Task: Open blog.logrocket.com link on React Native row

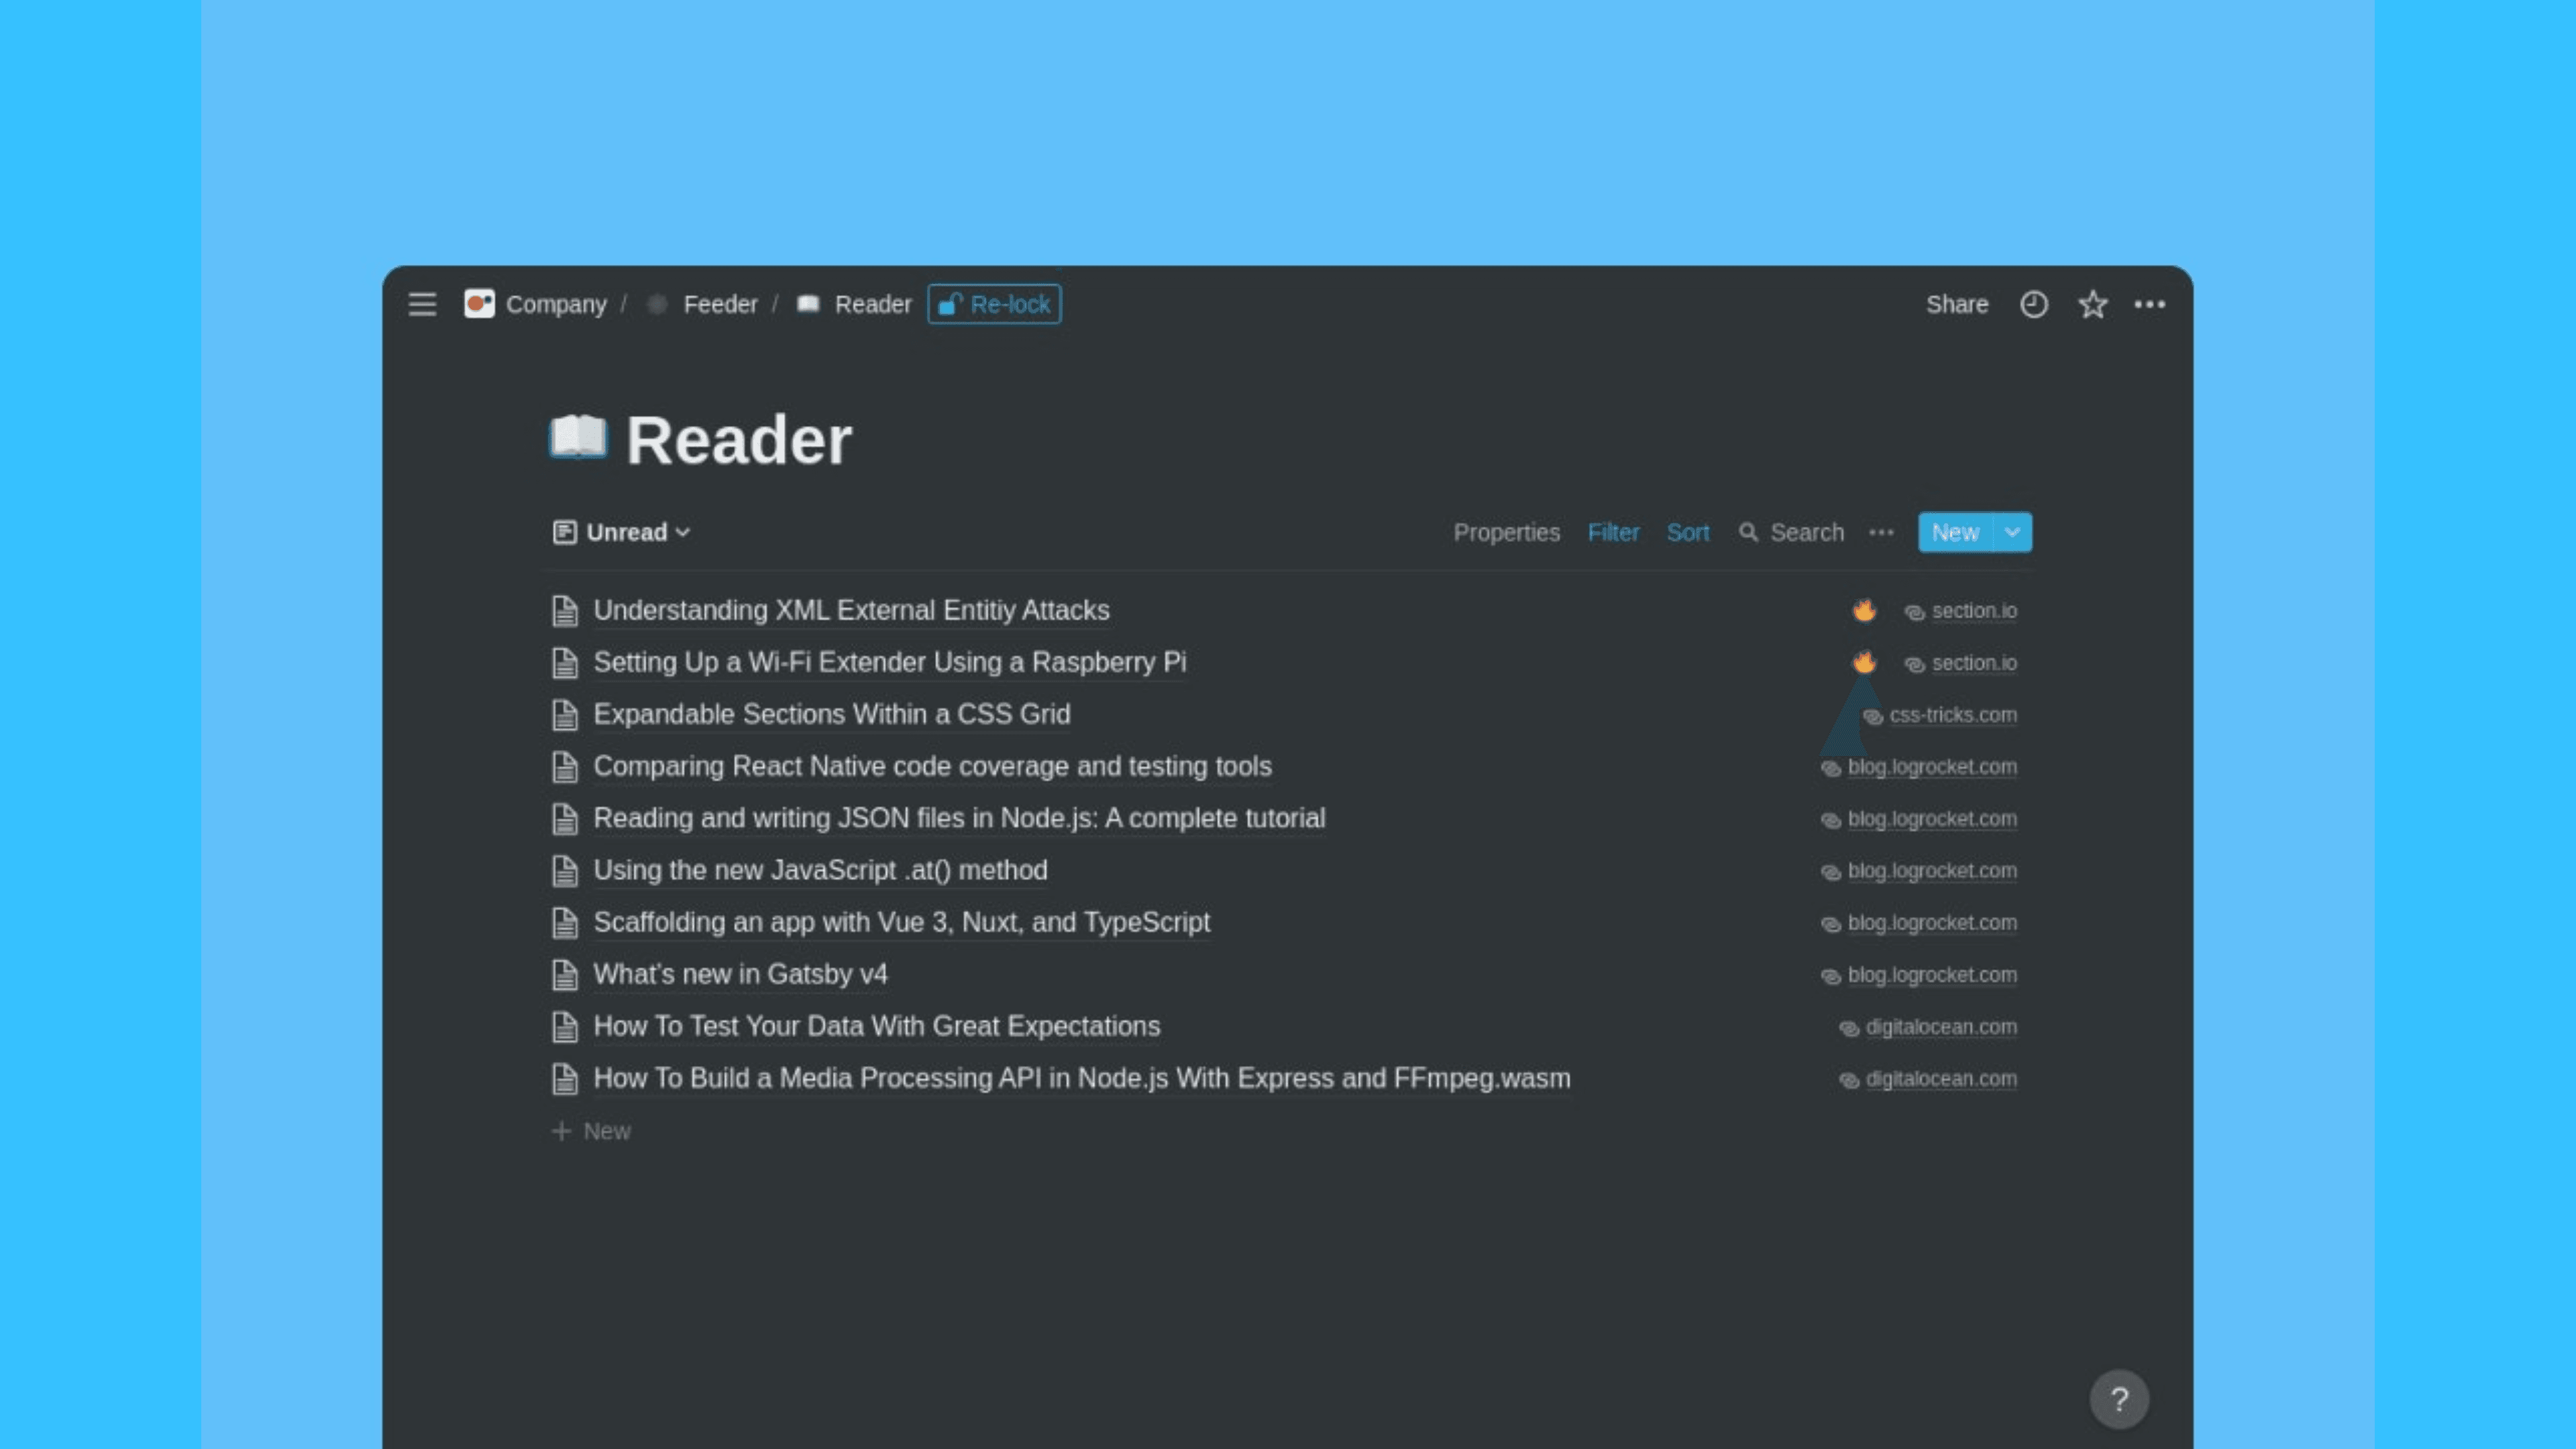Action: click(x=1932, y=767)
